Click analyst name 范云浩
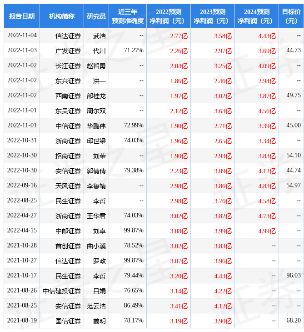Image resolution: width=304 pixels, height=332 pixels. 96,307
